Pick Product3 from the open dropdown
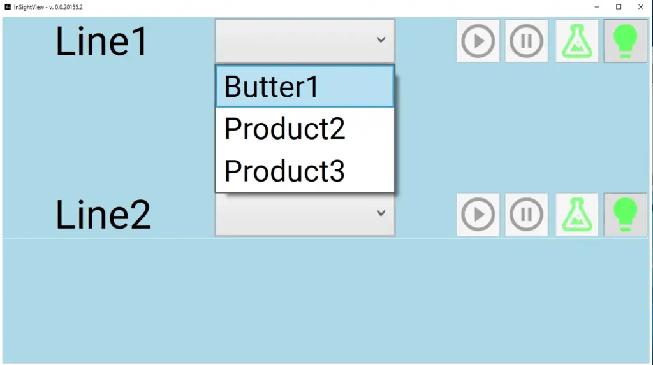The width and height of the screenshot is (653, 365). pos(305,171)
